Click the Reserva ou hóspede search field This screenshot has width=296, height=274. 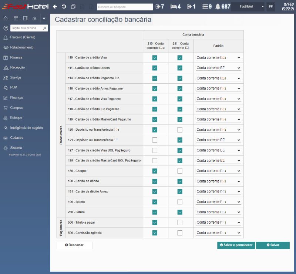[125, 7]
